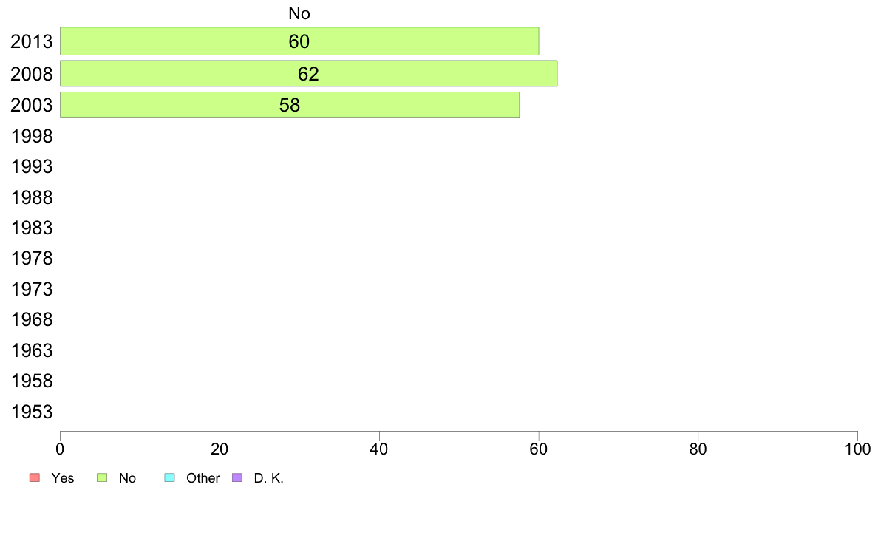This screenshot has height=544, width=878.
Task: Select the 2008 bar showing 62
Action: (x=308, y=73)
